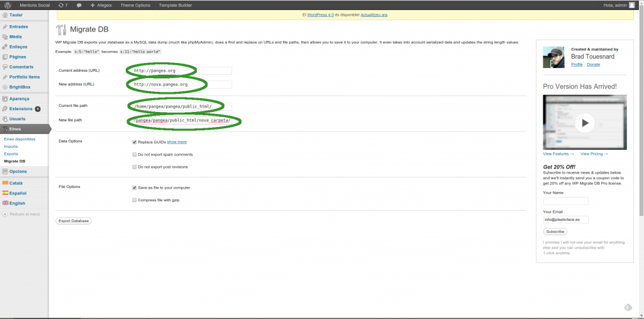Select Migrate DB submenu item
The height and width of the screenshot is (319, 644).
15,161
